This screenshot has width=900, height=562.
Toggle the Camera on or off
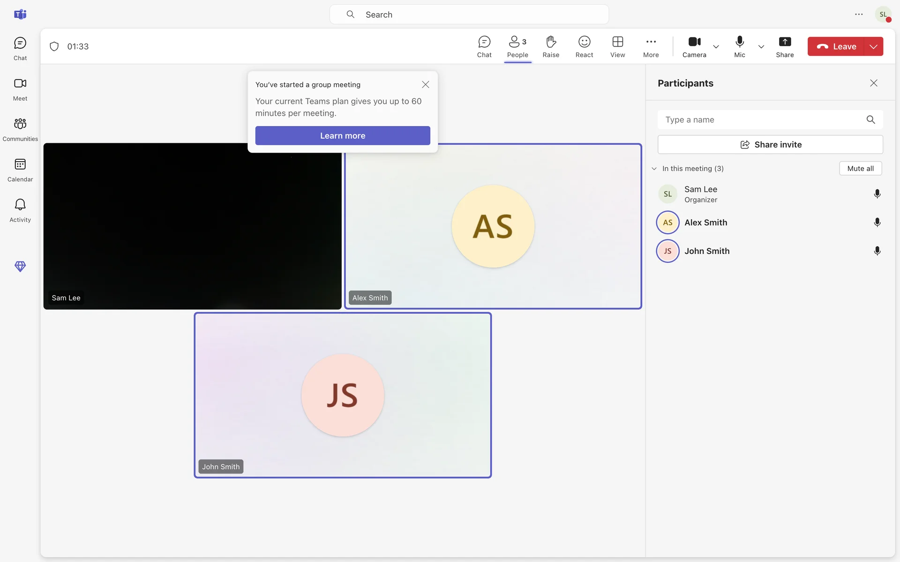[x=694, y=46]
